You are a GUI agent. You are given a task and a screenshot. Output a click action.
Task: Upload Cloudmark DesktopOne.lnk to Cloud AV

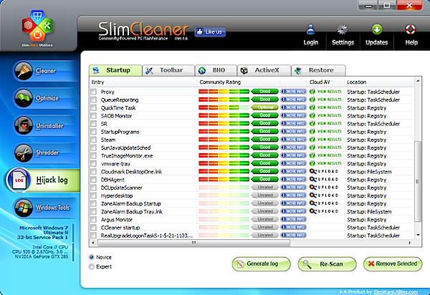click(x=324, y=171)
